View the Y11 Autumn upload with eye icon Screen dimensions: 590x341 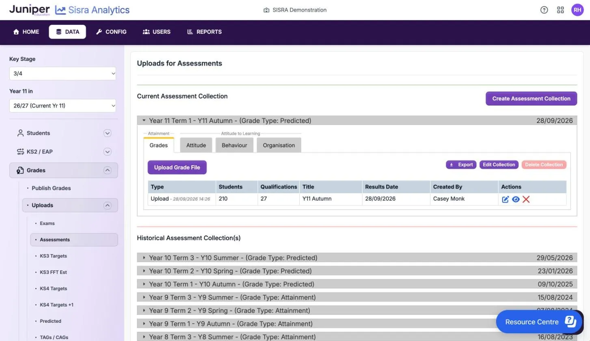pos(516,199)
